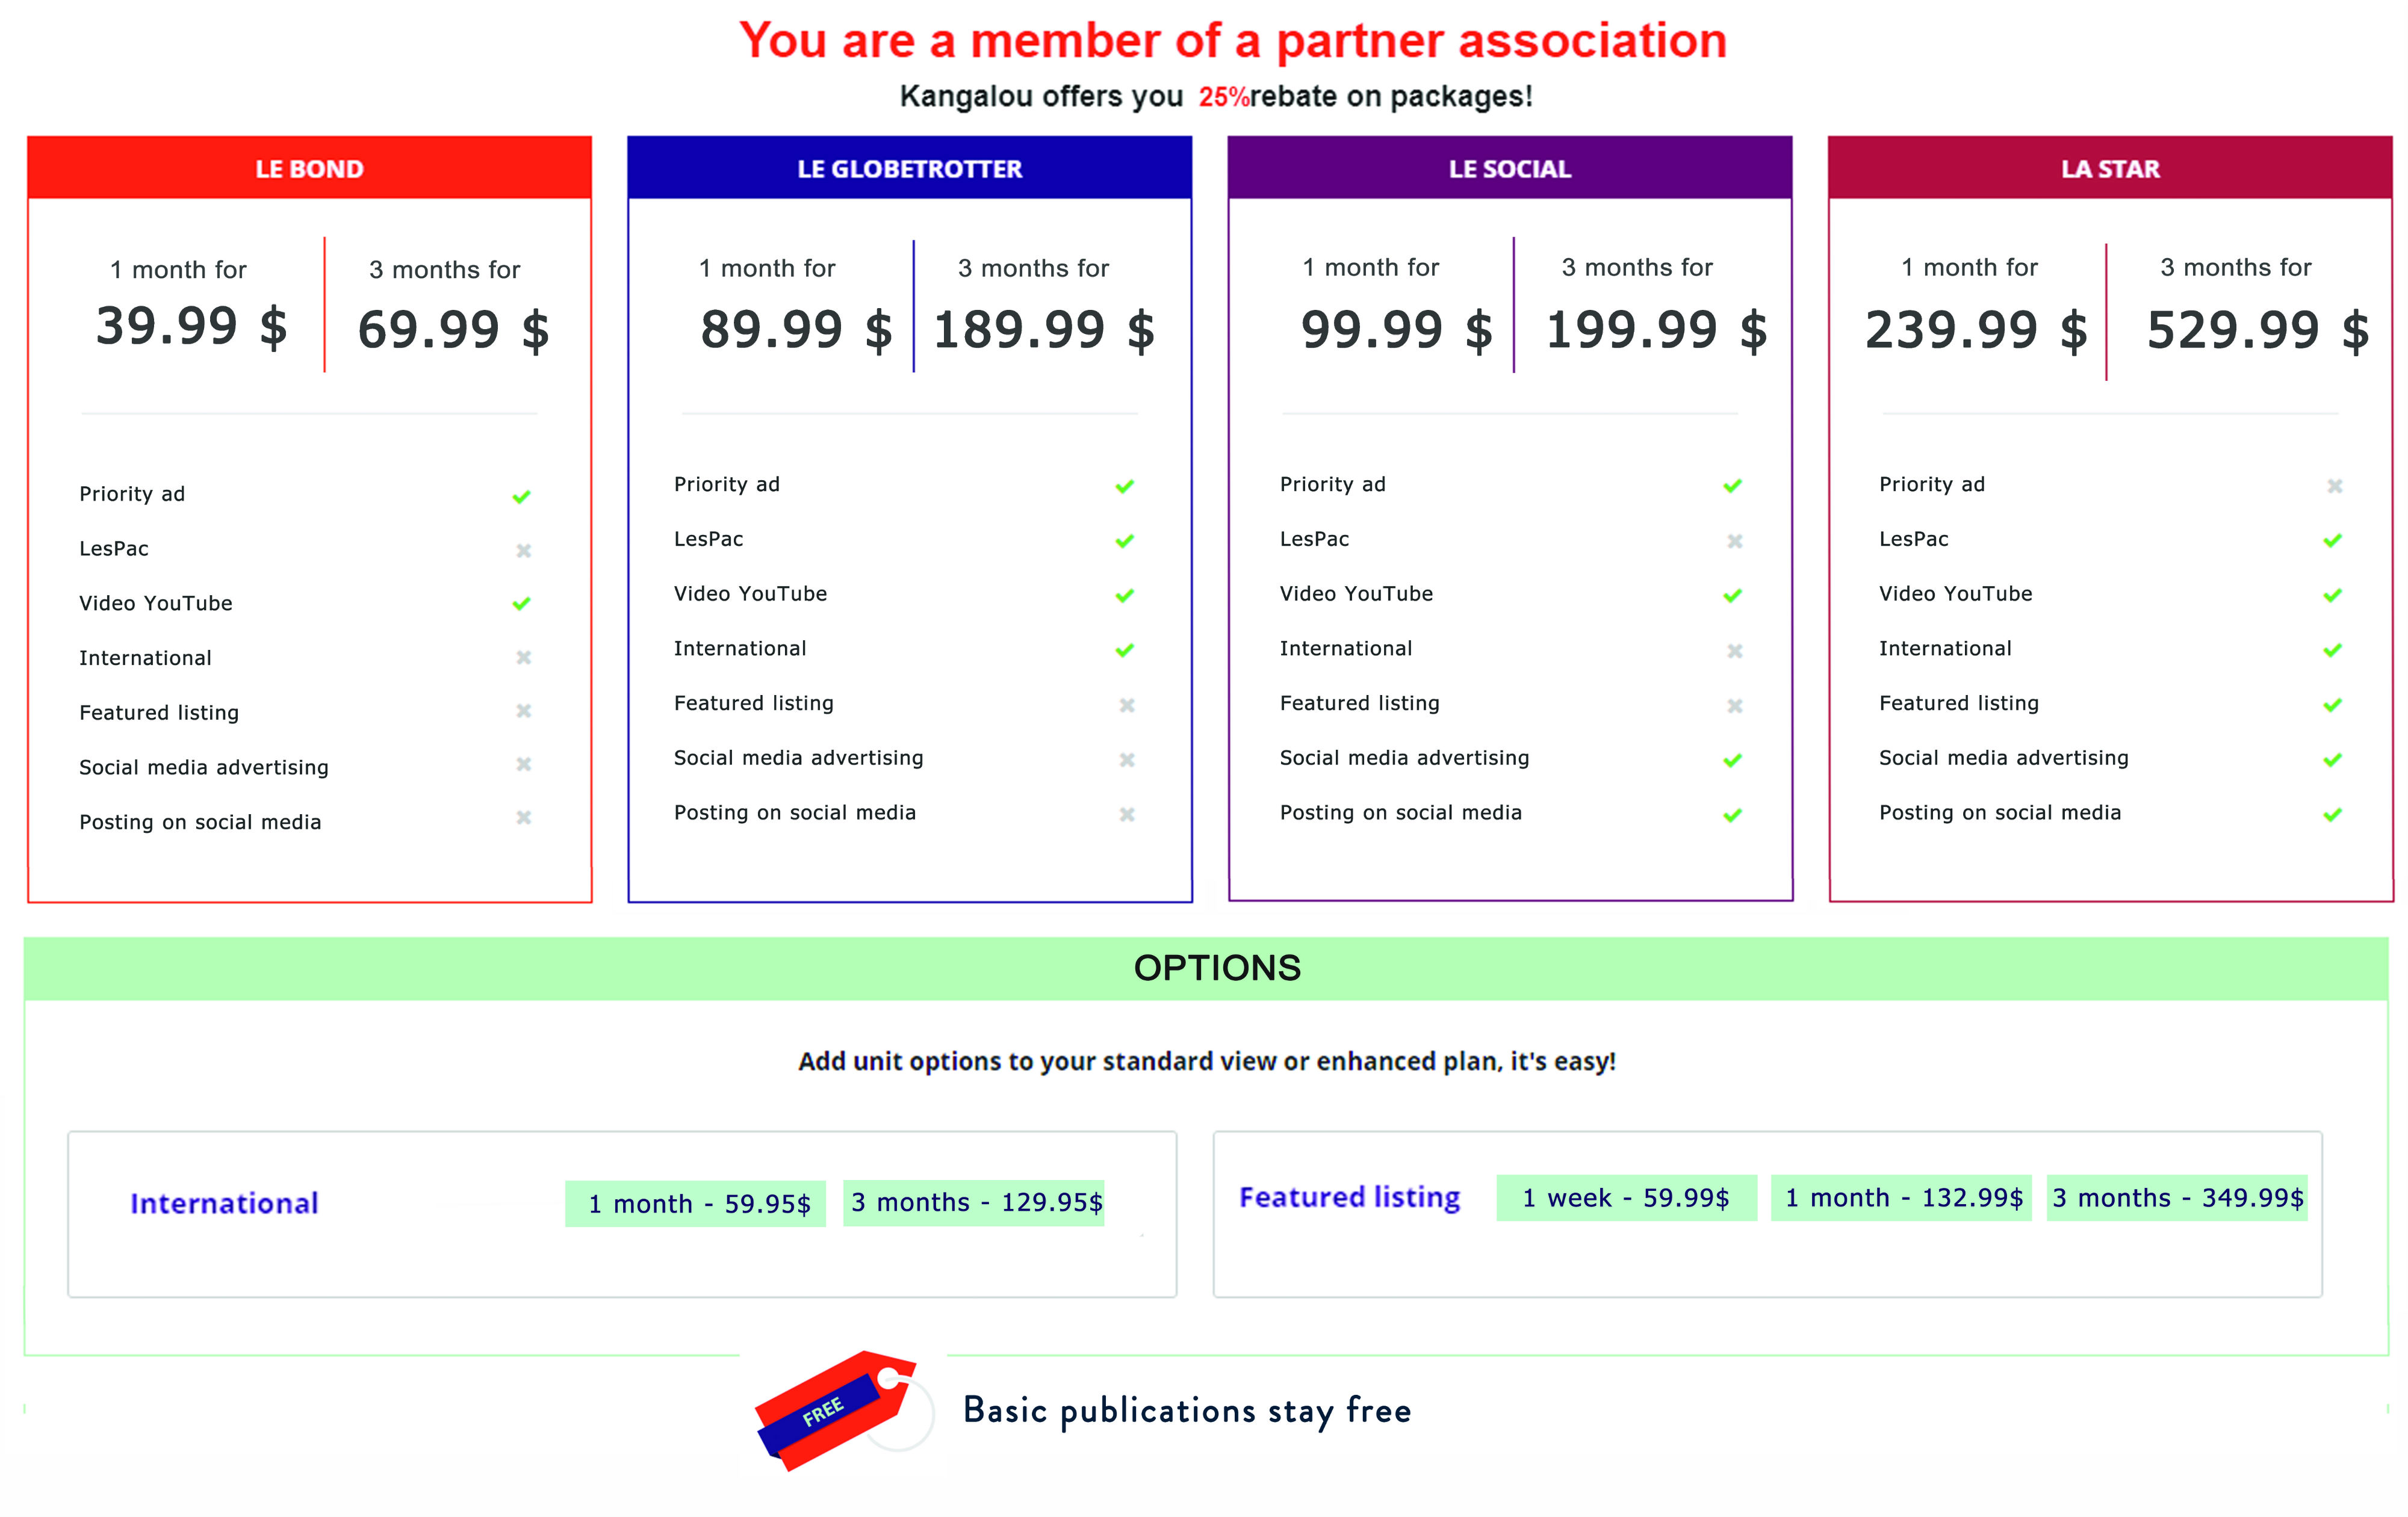Select International 1 month - 59.95$ option
This screenshot has width=2408, height=1517.
coord(696,1203)
